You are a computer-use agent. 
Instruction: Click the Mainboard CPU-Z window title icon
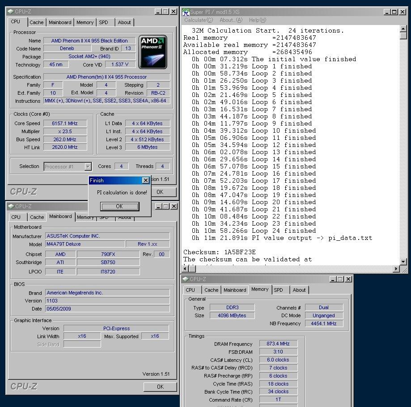11,206
